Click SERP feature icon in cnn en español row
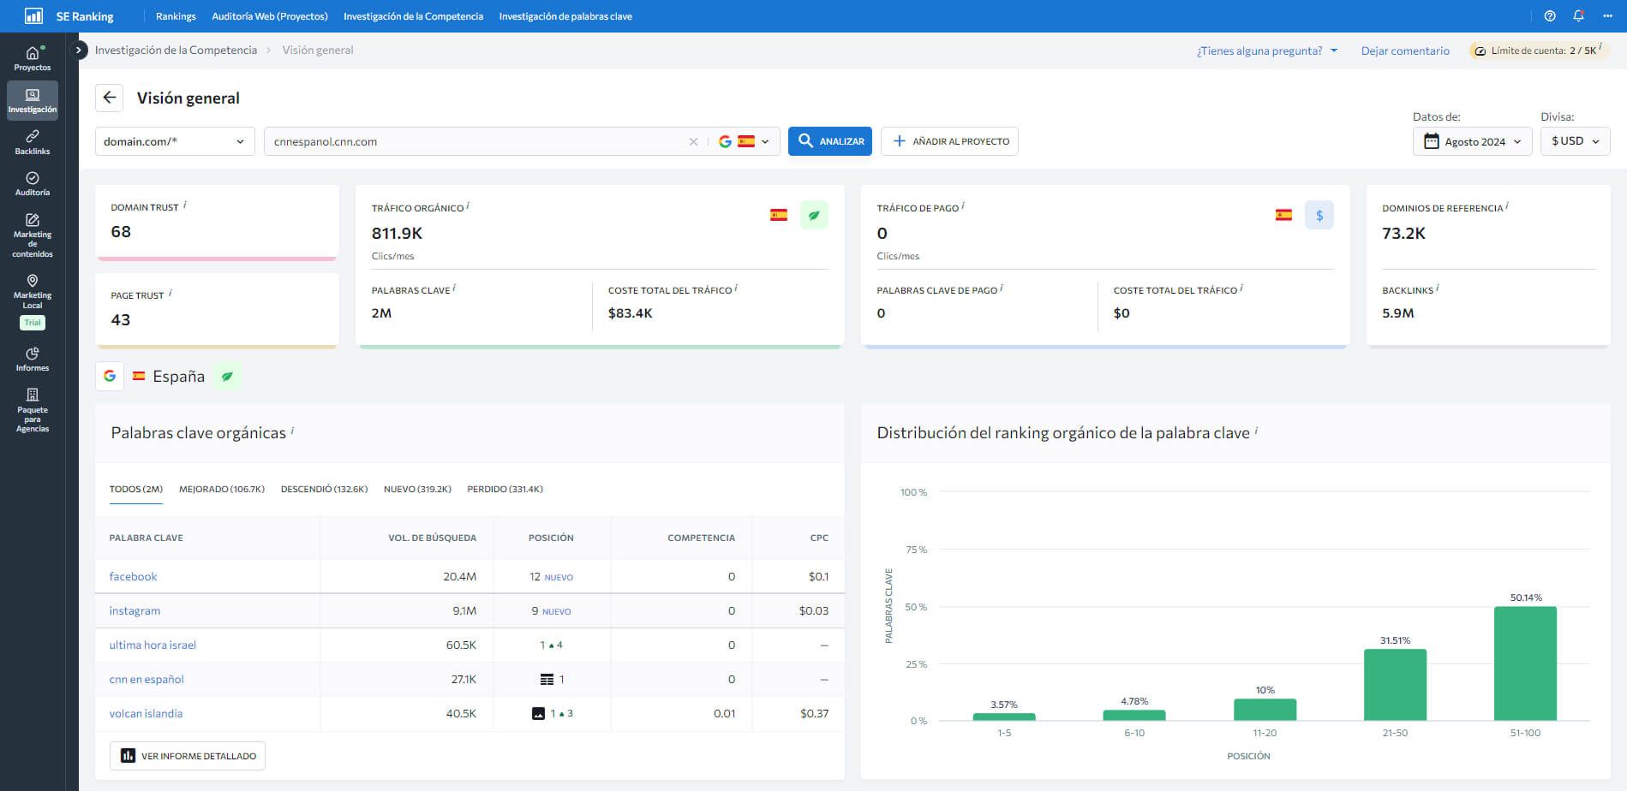Image resolution: width=1627 pixels, height=791 pixels. point(547,679)
